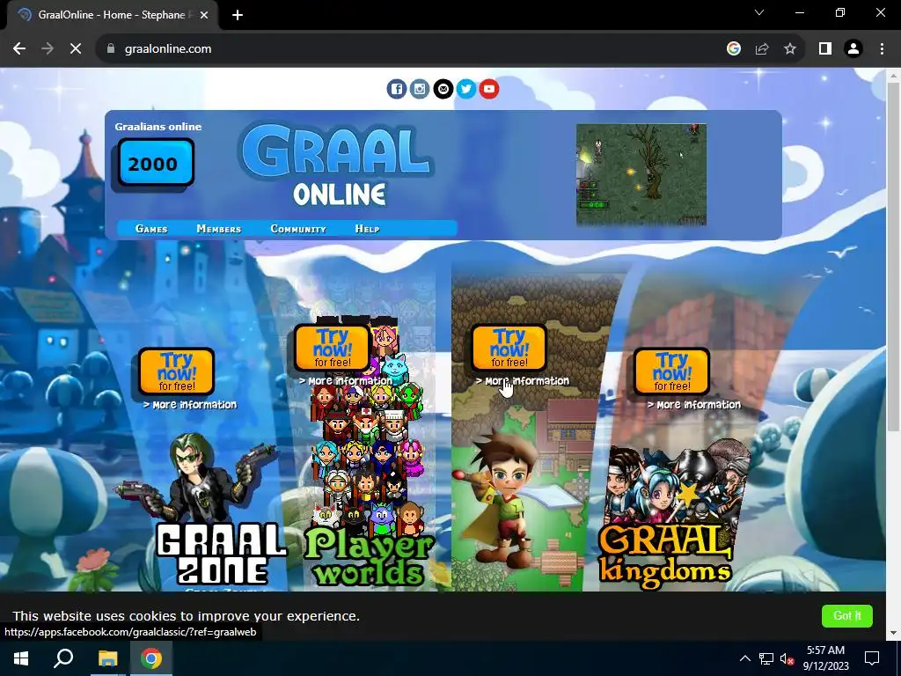Click the muted volume tray icon

click(x=787, y=658)
